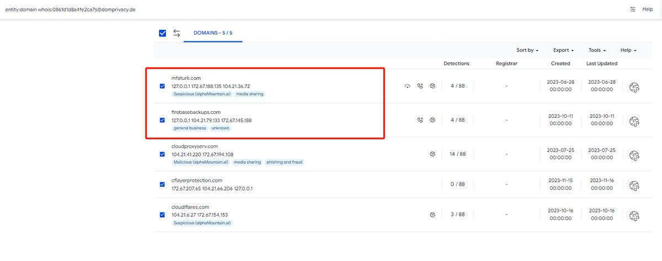The image size is (662, 261).
Task: Click the swap arrows icon beside DOMAINS tab
Action: (177, 33)
